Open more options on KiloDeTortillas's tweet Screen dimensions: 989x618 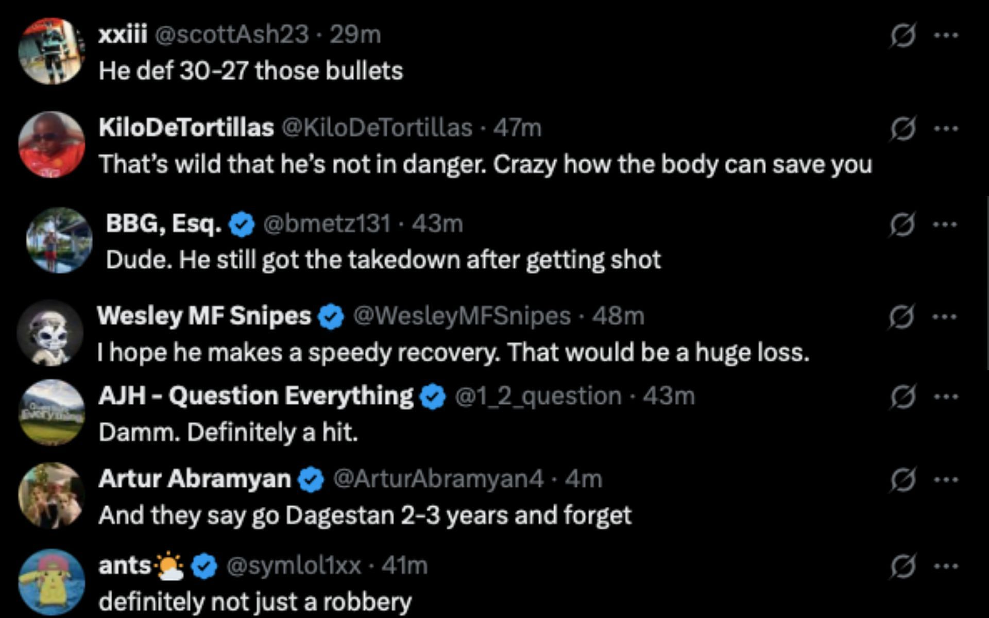[946, 128]
